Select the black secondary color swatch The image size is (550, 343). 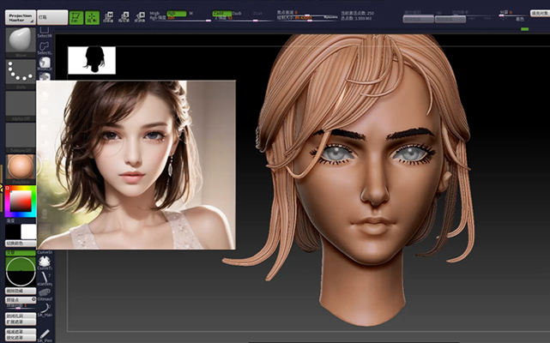13,232
